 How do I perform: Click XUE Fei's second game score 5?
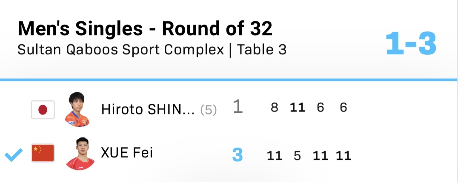pos(298,156)
